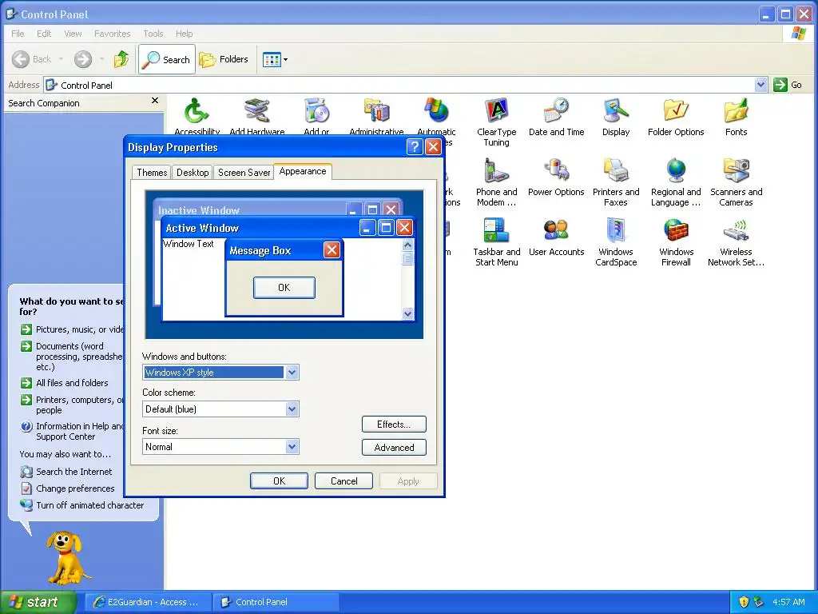Open the Accessibility Options icon
818x614 pixels.
[197, 116]
